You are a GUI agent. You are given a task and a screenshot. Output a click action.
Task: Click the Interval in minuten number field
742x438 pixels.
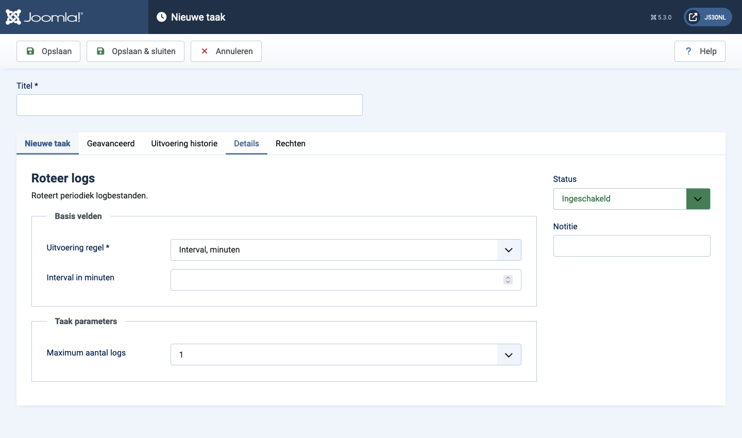coord(346,280)
